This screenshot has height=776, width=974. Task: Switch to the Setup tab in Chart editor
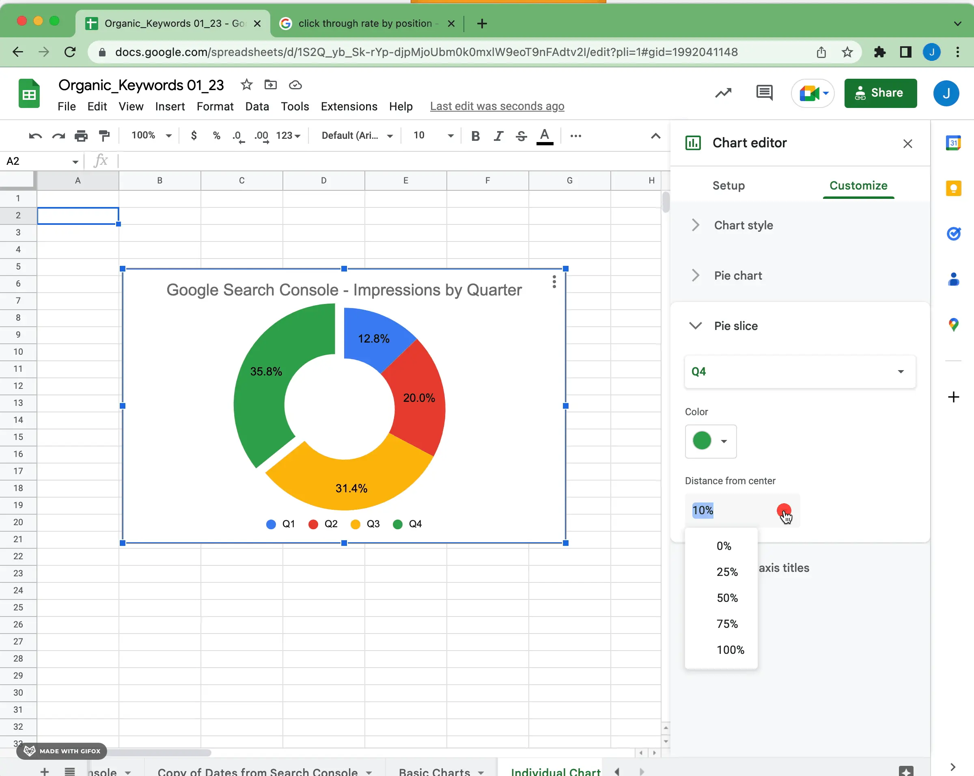728,185
